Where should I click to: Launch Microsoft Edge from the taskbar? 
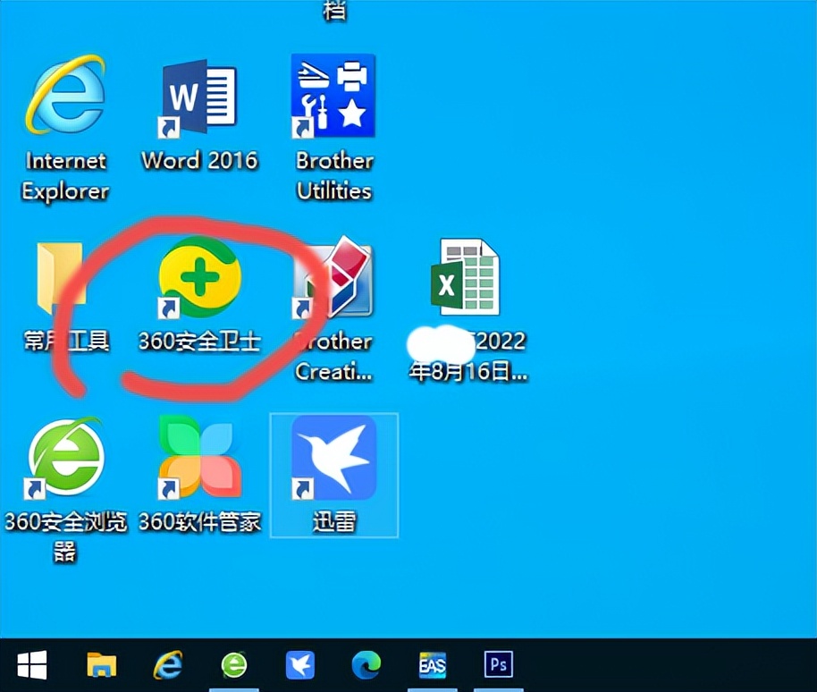click(x=366, y=665)
